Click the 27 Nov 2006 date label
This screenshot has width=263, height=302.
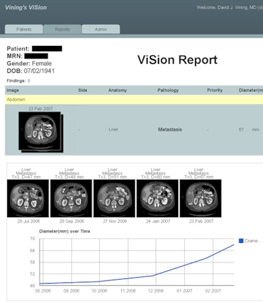pos(115,221)
